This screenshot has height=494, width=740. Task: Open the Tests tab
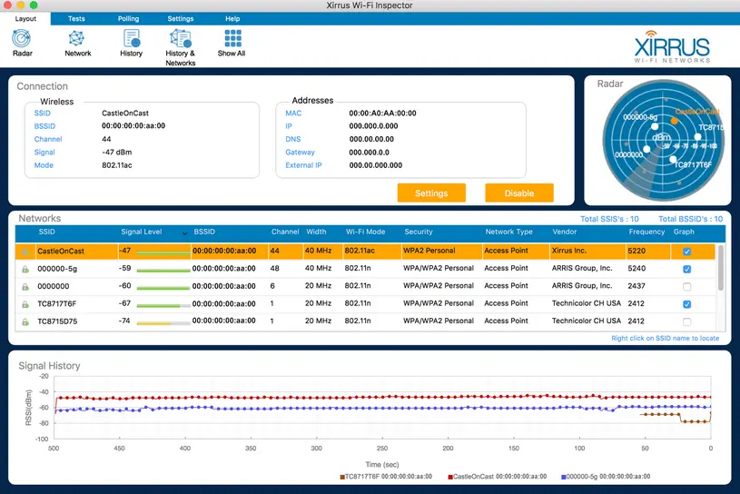[76, 19]
